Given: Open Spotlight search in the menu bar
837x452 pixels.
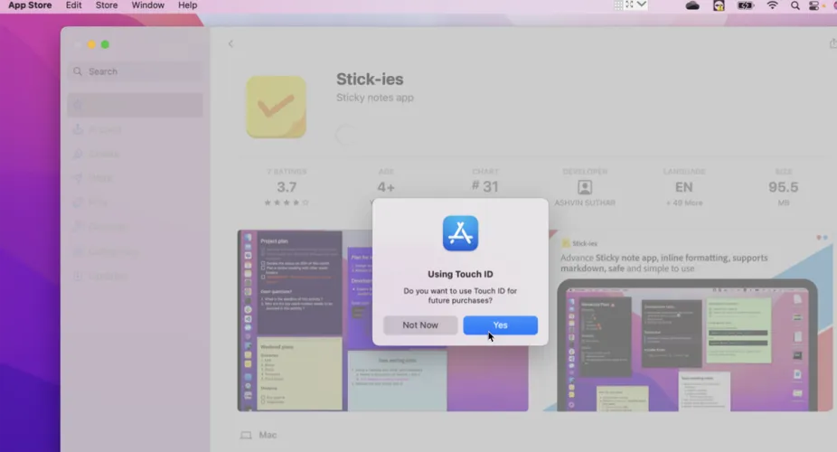Looking at the screenshot, I should coord(795,5).
